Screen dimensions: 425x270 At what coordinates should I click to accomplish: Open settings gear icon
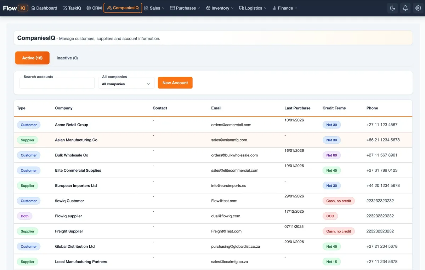pos(418,8)
